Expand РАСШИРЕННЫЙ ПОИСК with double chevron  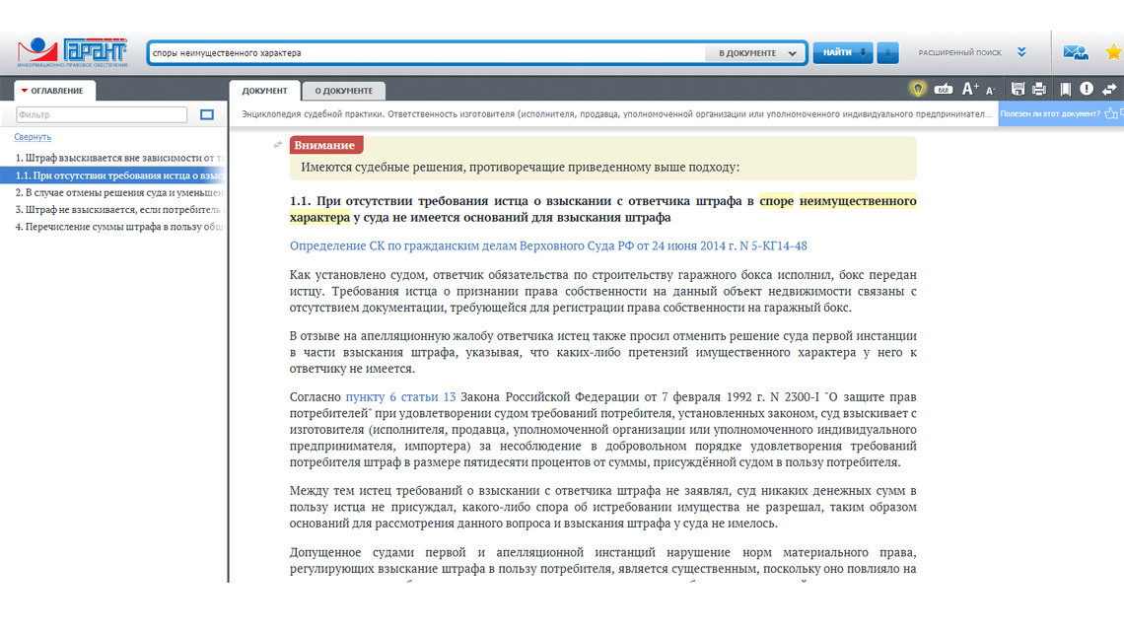1021,52
